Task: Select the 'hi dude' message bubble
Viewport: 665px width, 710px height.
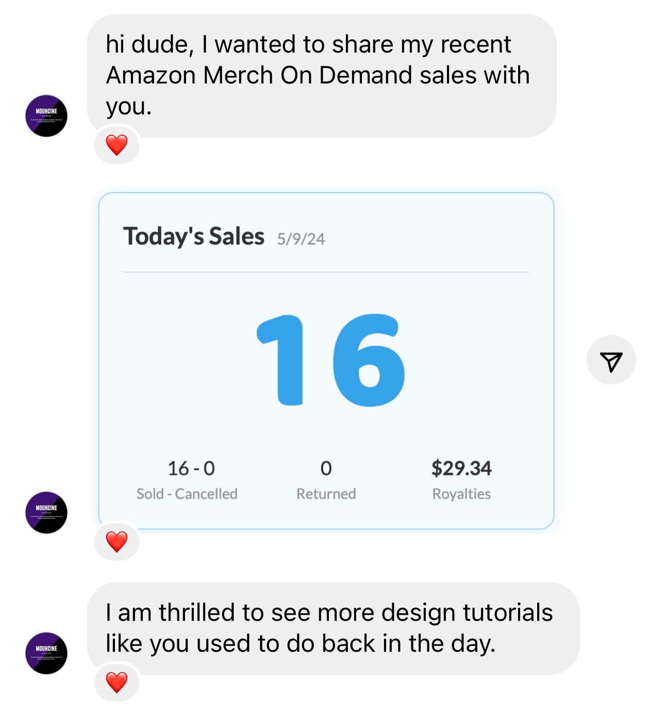Action: tap(321, 75)
